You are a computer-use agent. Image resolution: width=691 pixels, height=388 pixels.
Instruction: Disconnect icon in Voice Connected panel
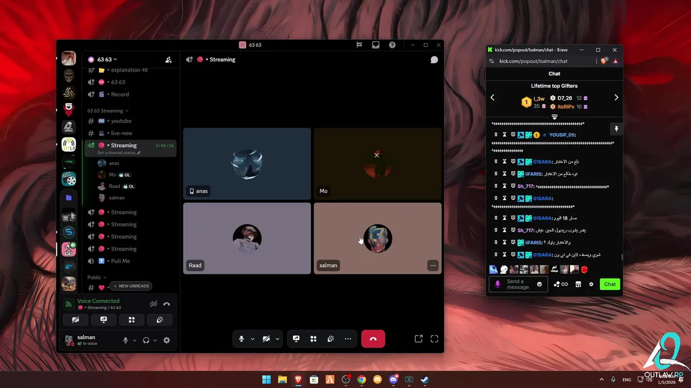click(x=167, y=304)
